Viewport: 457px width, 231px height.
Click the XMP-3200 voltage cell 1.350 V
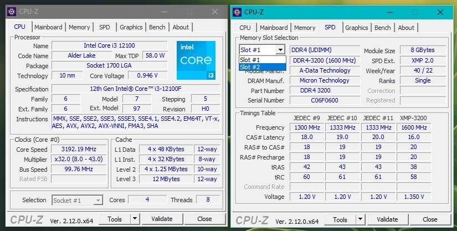pyautogui.click(x=414, y=197)
